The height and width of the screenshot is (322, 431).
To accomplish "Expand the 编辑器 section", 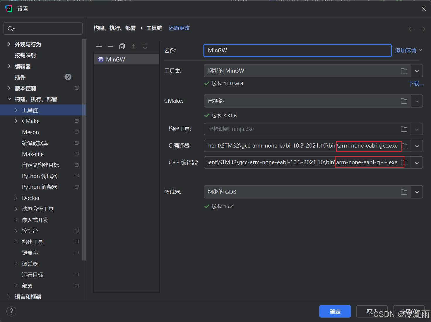I will coord(9,66).
